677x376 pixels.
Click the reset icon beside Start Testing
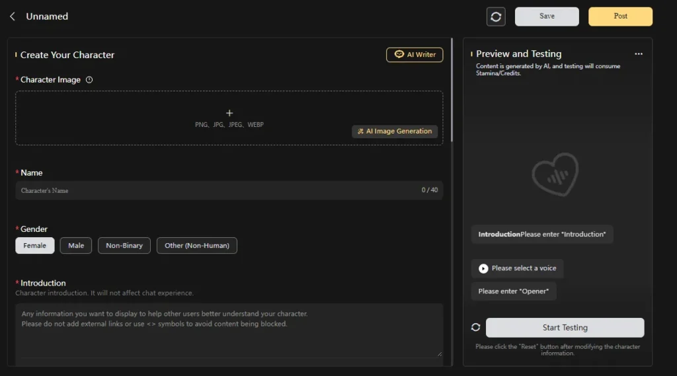click(475, 327)
